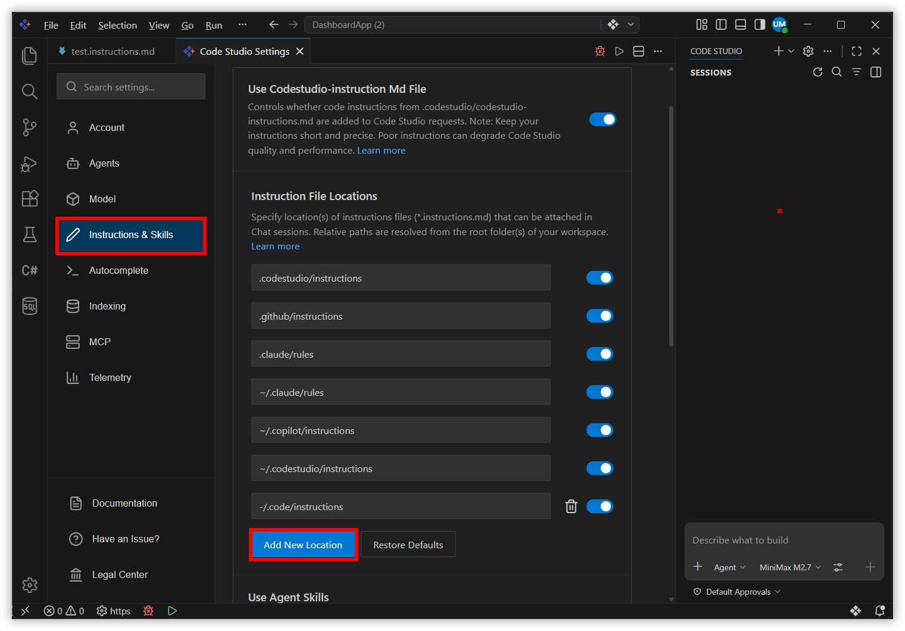Image resolution: width=905 pixels, height=631 pixels.
Task: Open notifications bell in the status bar
Action: [879, 611]
